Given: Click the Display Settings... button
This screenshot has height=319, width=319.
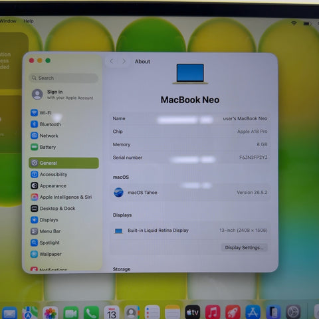Looking at the screenshot, I should pyautogui.click(x=244, y=248).
